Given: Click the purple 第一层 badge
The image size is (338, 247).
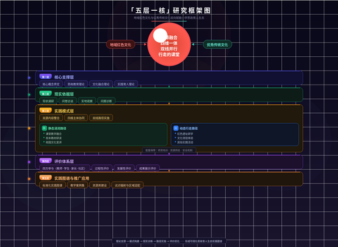Looking at the screenshot, I should [x=45, y=76].
